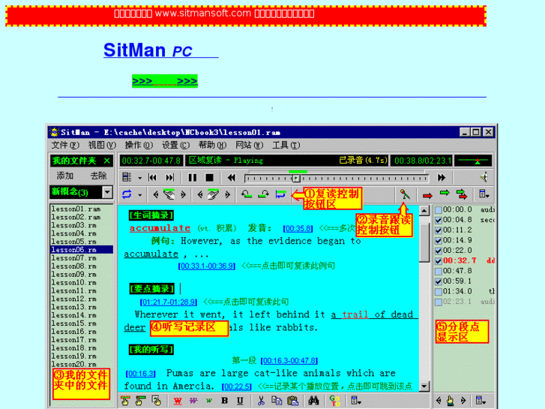Click the fast-forward double-arrow icon

click(442, 178)
